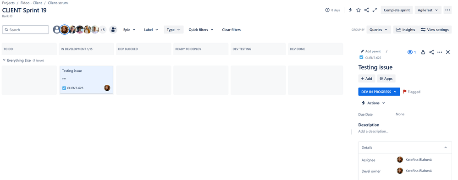Click the Add button in the issue panel
458x180 pixels.
(367, 78)
